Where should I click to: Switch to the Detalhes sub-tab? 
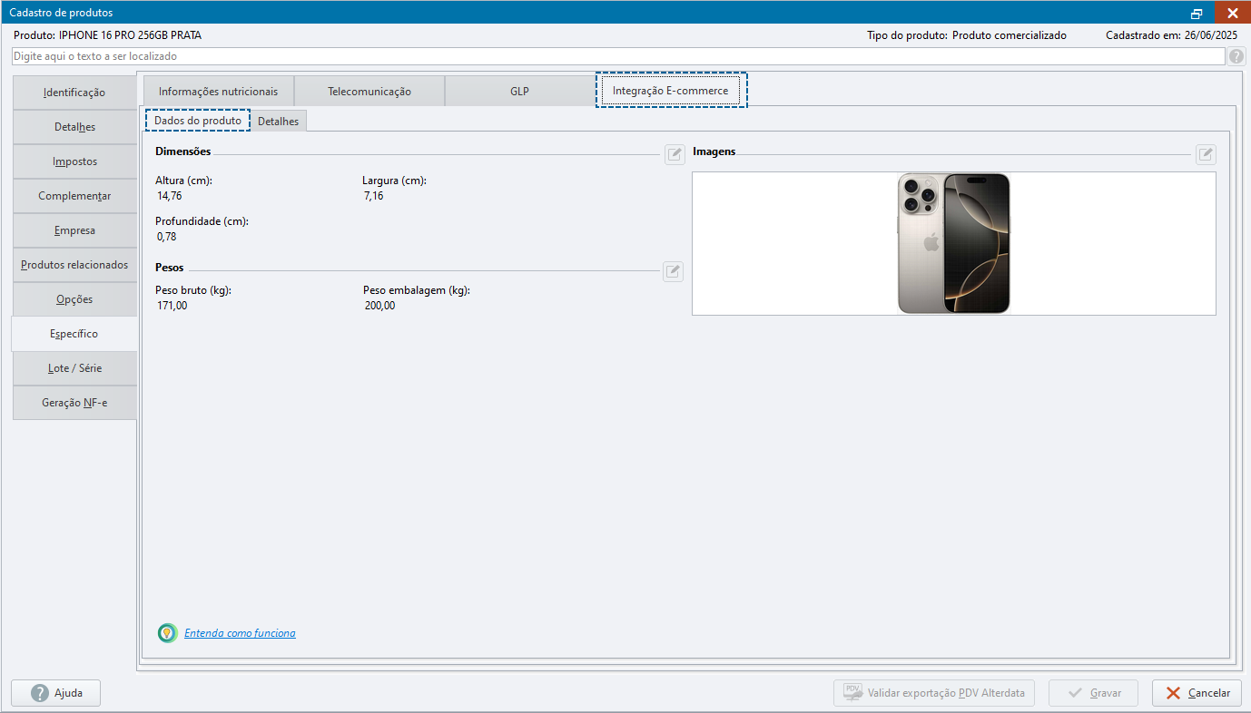click(x=279, y=122)
